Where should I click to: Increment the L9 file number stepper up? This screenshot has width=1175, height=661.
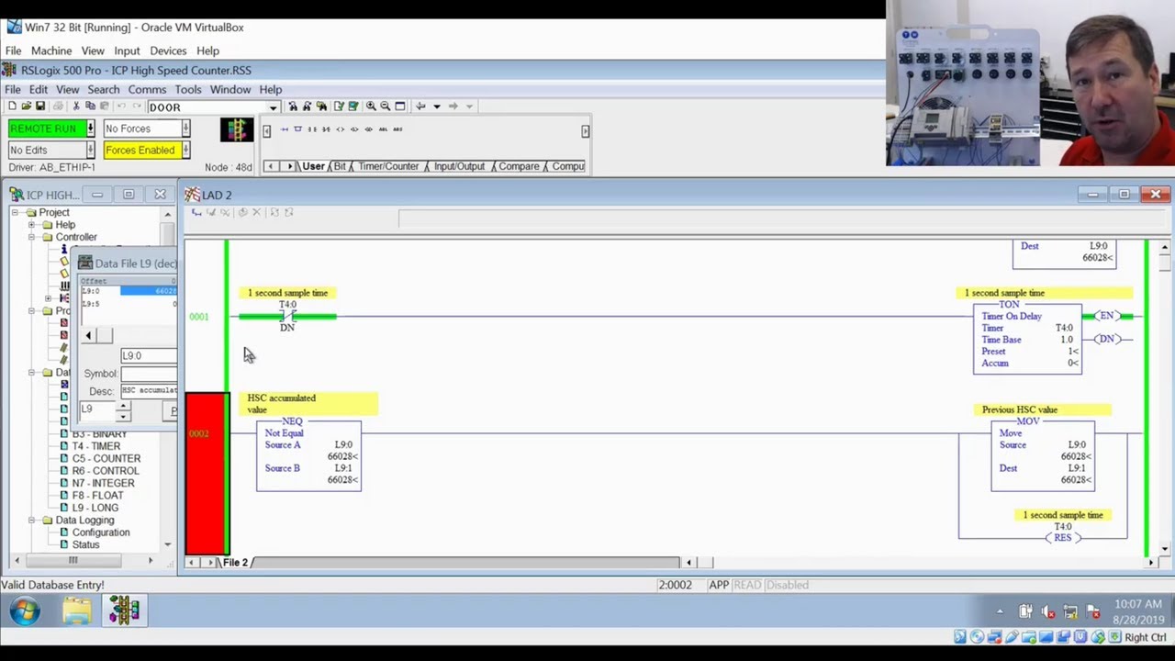[x=123, y=405]
